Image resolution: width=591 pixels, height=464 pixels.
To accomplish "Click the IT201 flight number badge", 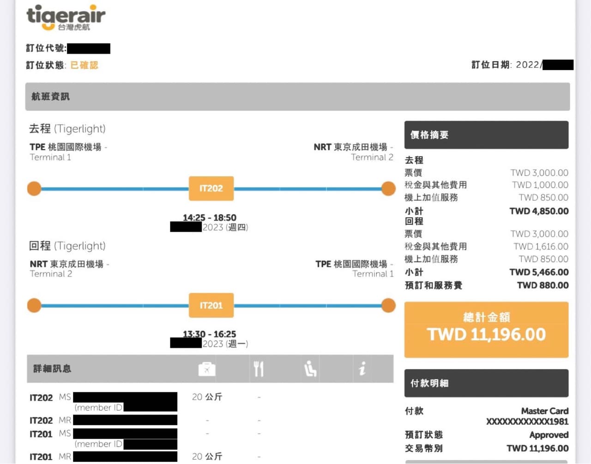I will (211, 305).
